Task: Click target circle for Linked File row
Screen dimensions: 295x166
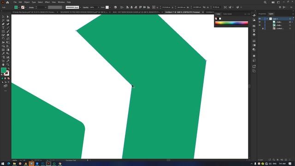Action: click(x=290, y=29)
